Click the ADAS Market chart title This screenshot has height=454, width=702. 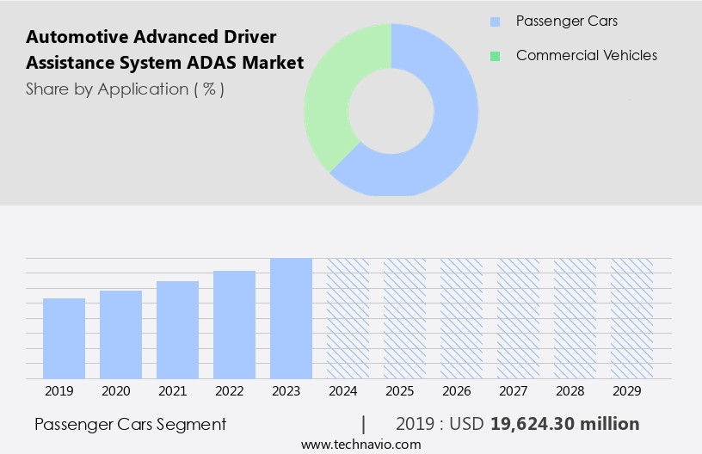(164, 50)
